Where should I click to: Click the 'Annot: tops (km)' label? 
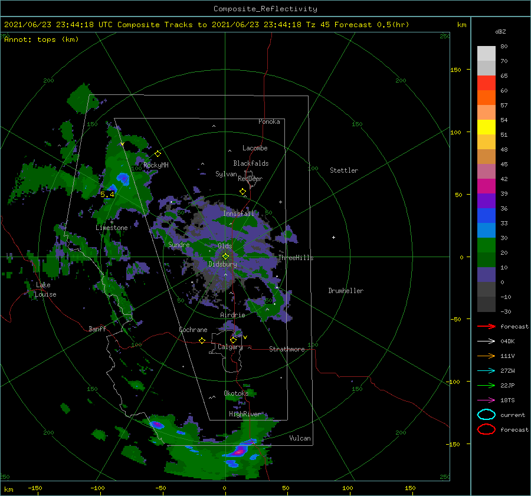point(41,40)
